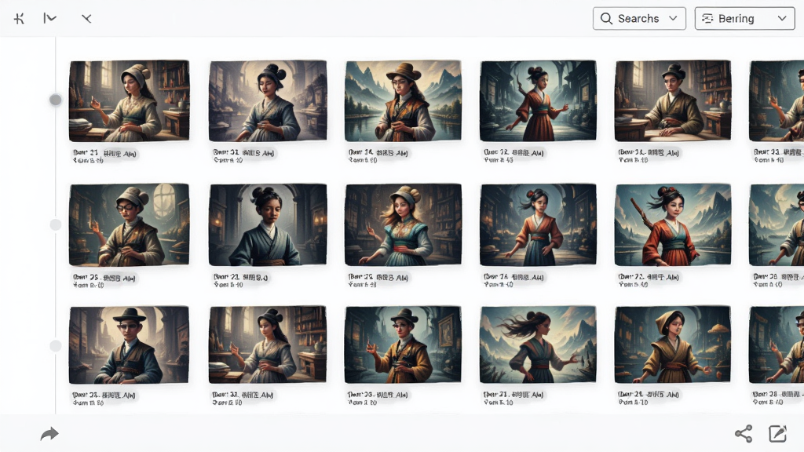This screenshot has height=452, width=804.
Task: Open the thumbnail of the woman in a dark blue robe in a corridor
Action: (268, 224)
